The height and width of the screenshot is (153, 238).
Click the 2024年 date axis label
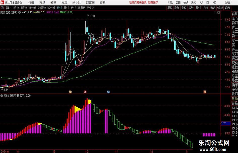[x=5, y=151]
